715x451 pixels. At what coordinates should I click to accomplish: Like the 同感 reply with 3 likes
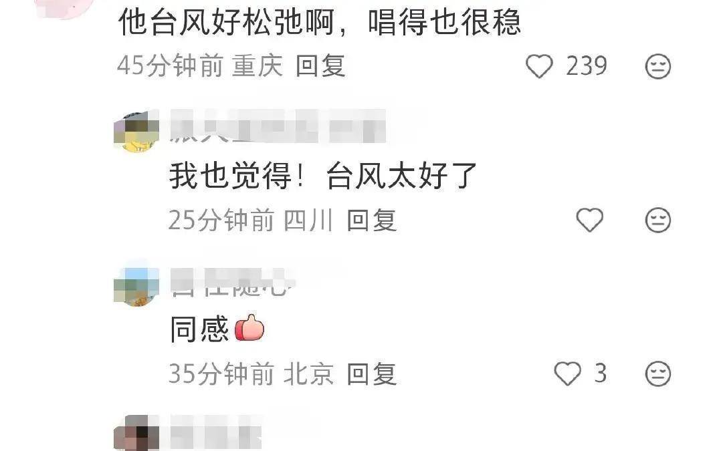click(568, 373)
